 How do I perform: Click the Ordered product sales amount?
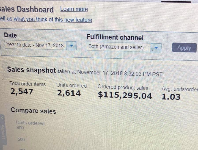point(125,95)
